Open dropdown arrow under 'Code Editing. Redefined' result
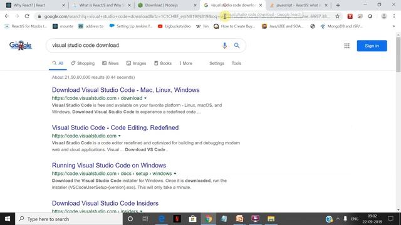The image size is (401, 225). coord(120,136)
